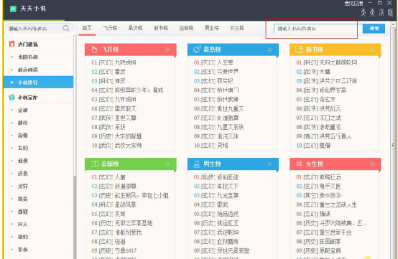
Task: Switch to the 首页 tab
Action: point(87,28)
